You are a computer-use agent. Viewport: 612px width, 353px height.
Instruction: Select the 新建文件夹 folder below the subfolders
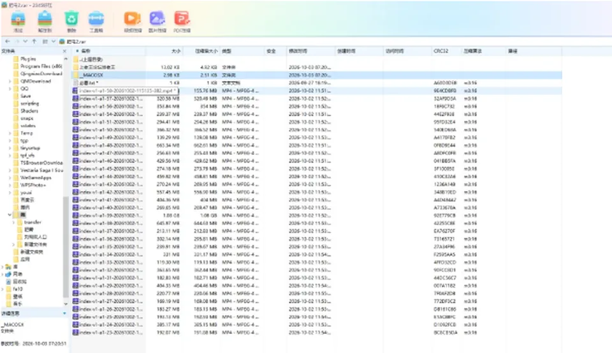(x=31, y=252)
